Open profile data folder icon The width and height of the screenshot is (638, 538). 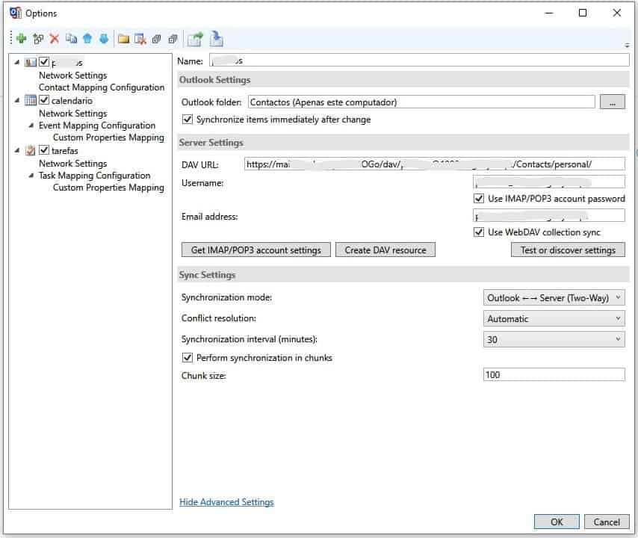click(x=124, y=39)
